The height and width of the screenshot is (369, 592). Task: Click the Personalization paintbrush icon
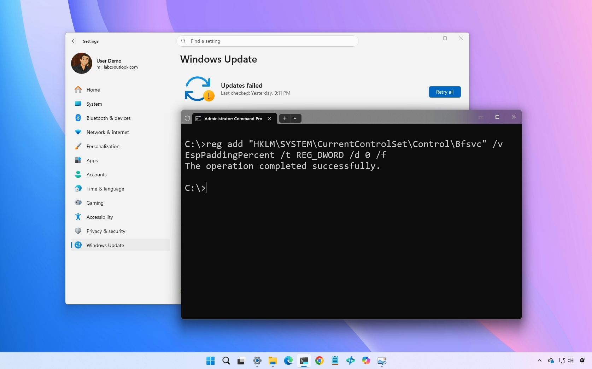(x=78, y=146)
